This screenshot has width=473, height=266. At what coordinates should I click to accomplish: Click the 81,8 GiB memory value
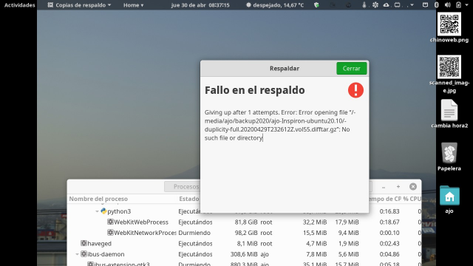coord(246,222)
